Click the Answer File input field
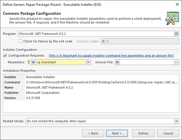Image resolution: width=182 pixels, height=140 pixels. click(x=147, y=62)
